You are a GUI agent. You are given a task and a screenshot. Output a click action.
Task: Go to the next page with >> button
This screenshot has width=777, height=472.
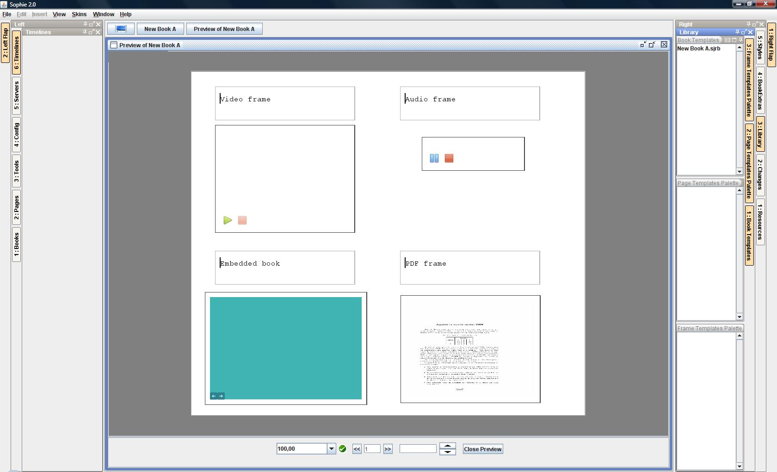coord(388,449)
